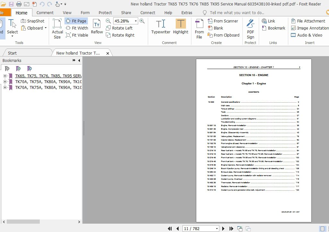Insert an Image Annotation
Image resolution: width=329 pixels, height=232 pixels.
tap(310, 28)
